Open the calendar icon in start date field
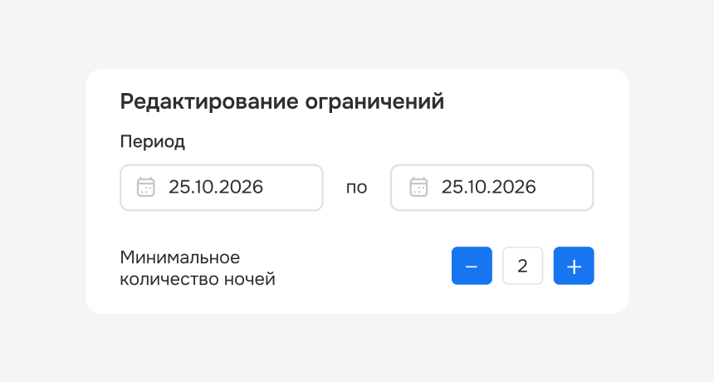The image size is (714, 382). [146, 187]
